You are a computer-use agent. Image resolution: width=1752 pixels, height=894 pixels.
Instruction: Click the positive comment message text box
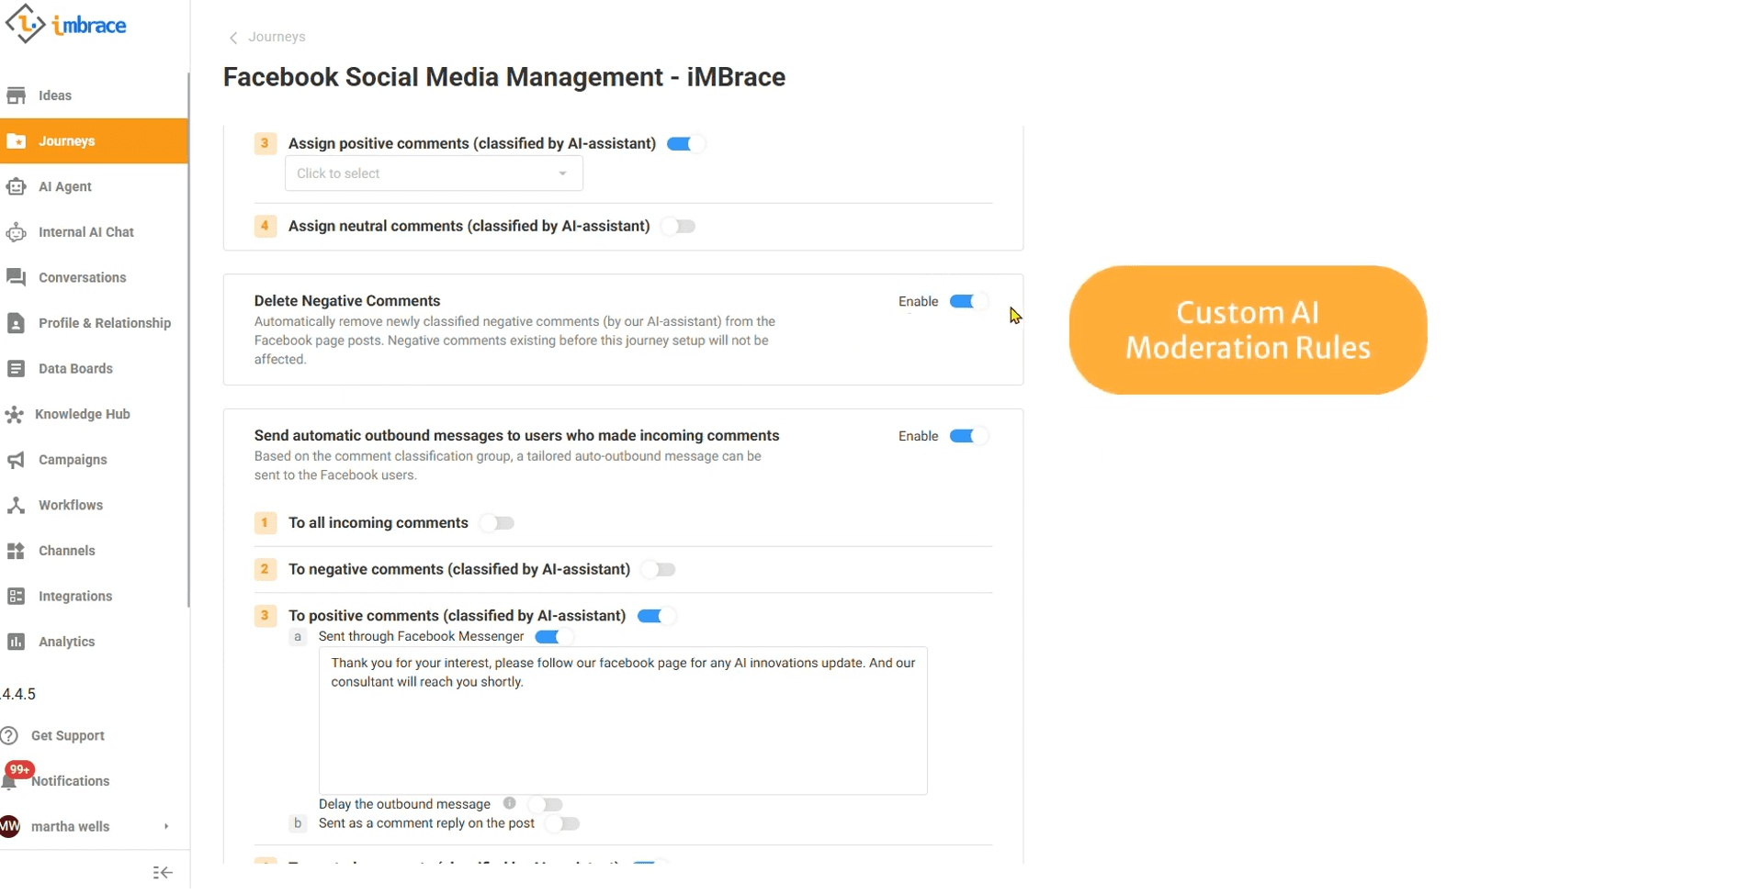point(623,721)
